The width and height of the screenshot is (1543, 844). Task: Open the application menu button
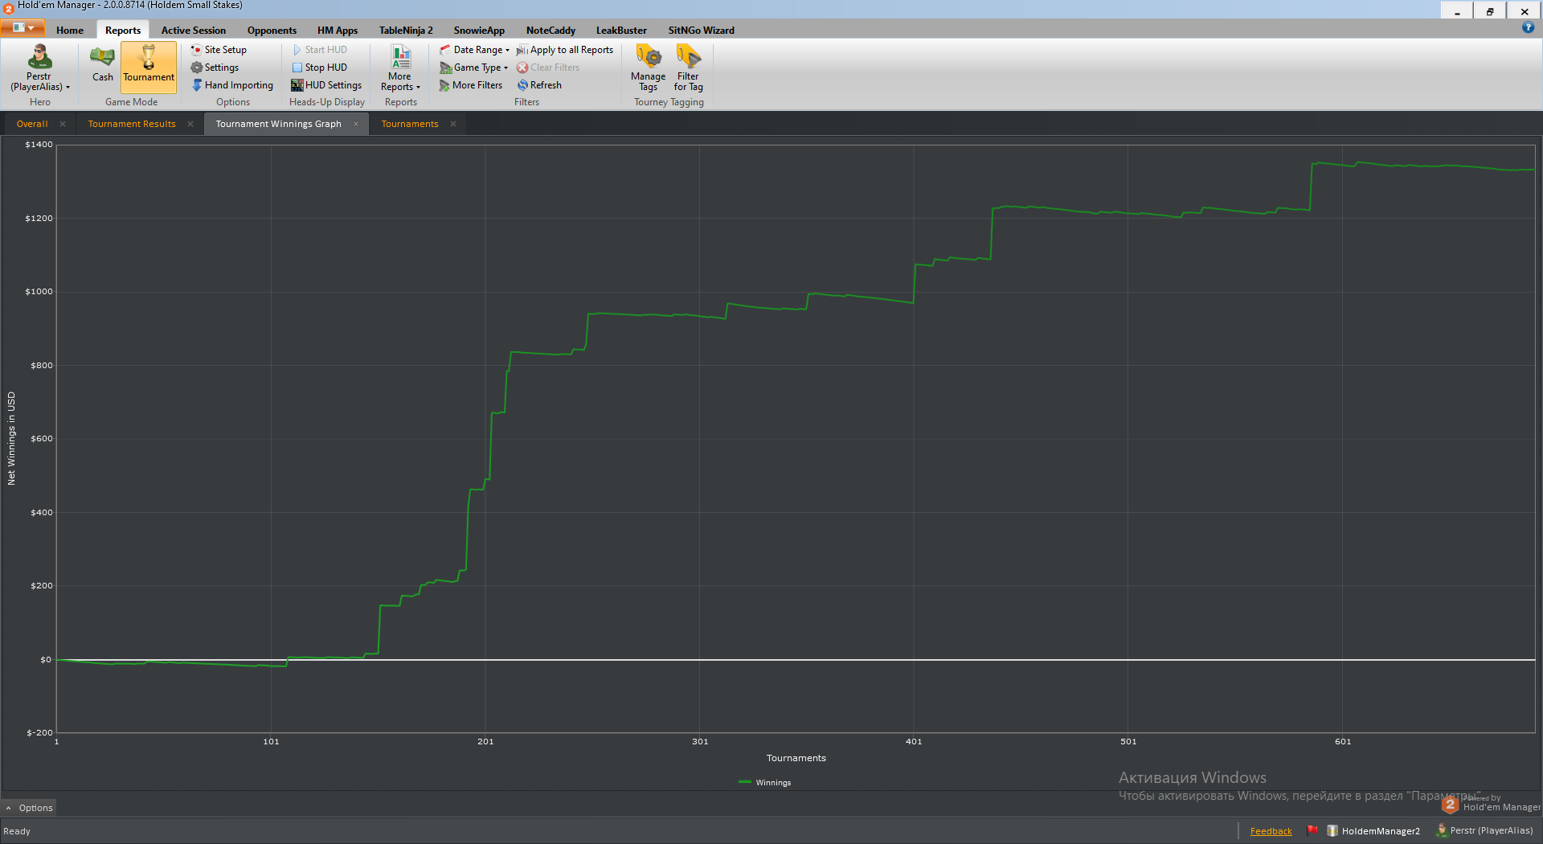[23, 28]
